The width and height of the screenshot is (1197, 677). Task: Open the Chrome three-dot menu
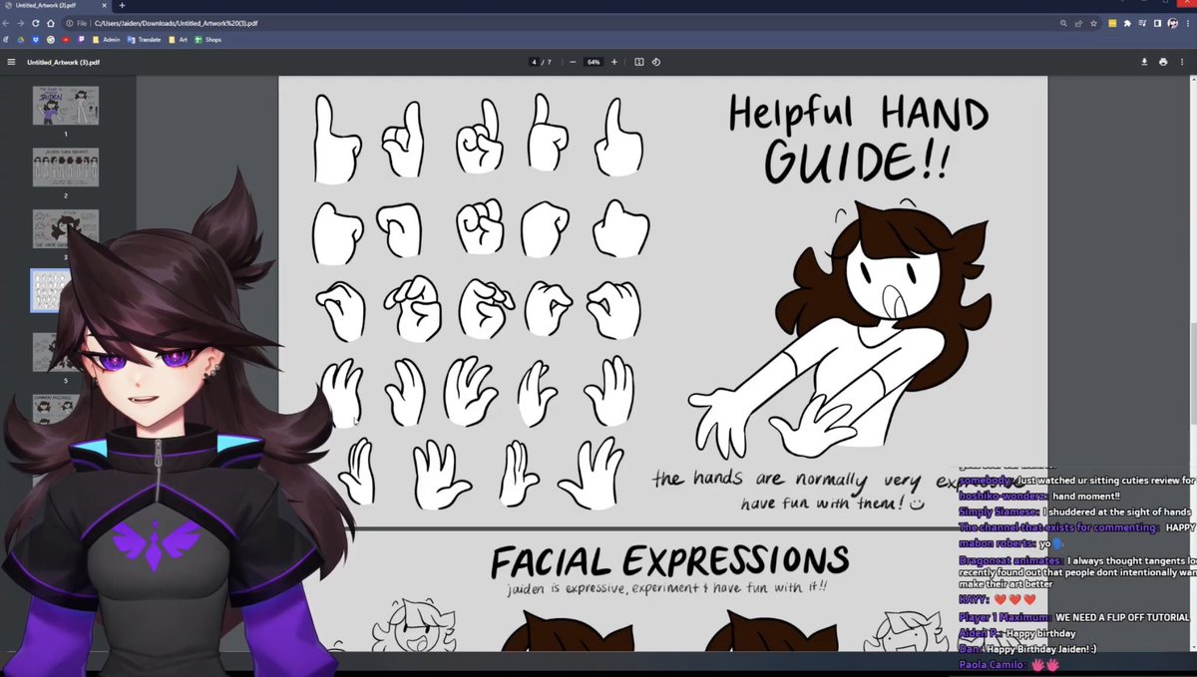1188,23
